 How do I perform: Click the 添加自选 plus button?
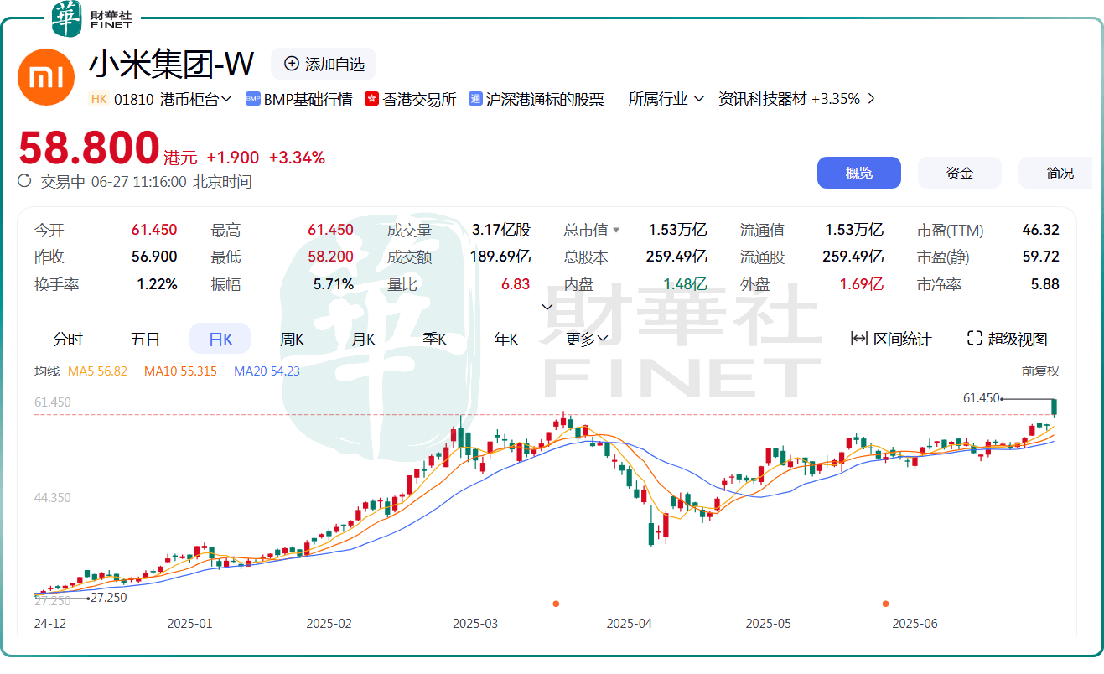point(324,64)
